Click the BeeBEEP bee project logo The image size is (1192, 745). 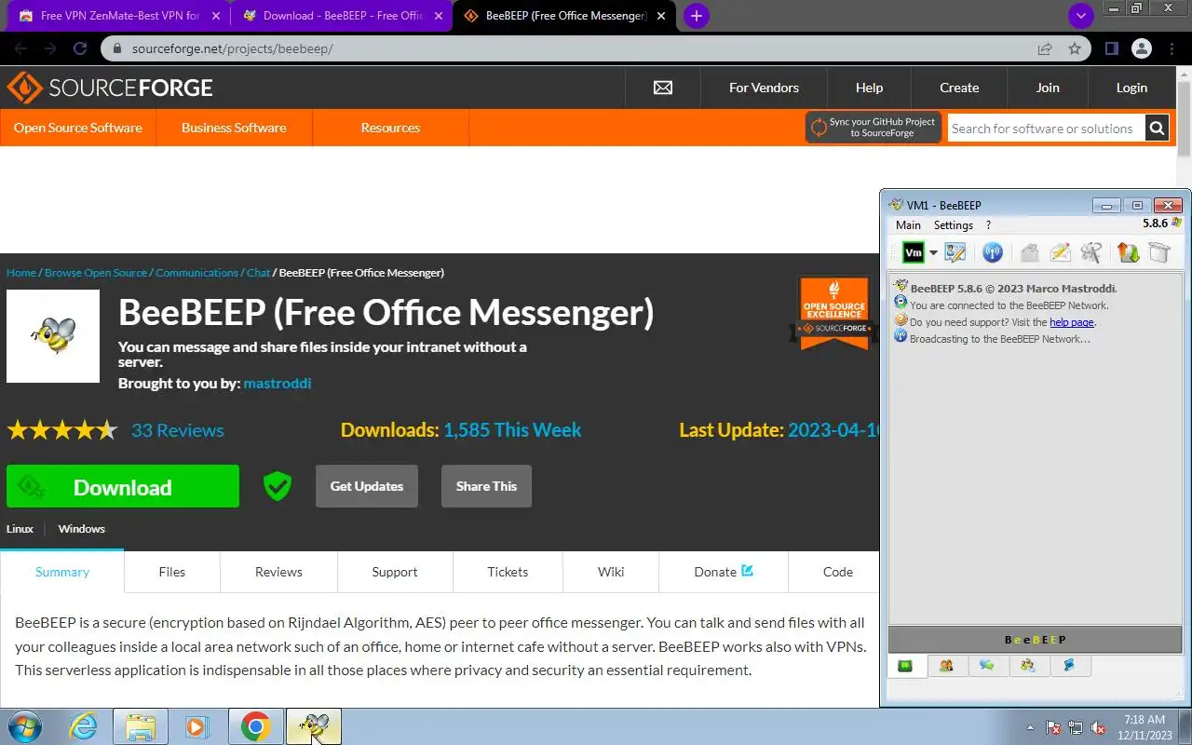pos(53,336)
